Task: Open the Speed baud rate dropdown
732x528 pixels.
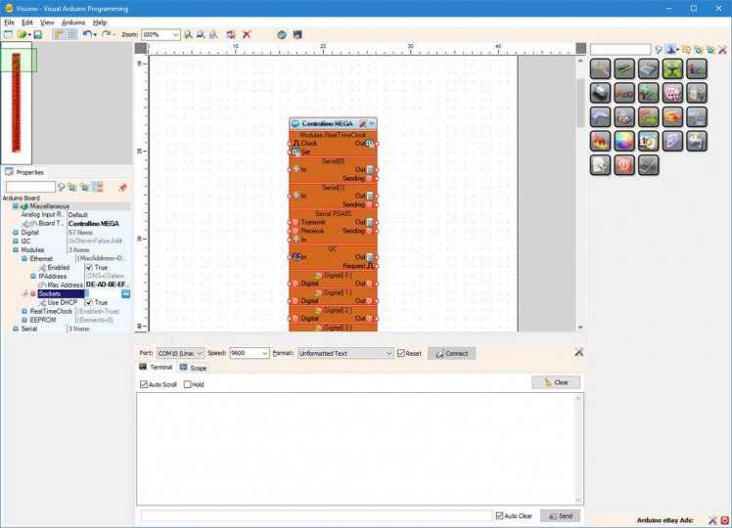Action: tap(264, 353)
